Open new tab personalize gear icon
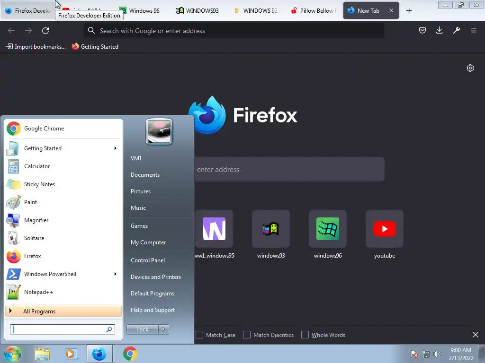This screenshot has width=485, height=363. (470, 68)
